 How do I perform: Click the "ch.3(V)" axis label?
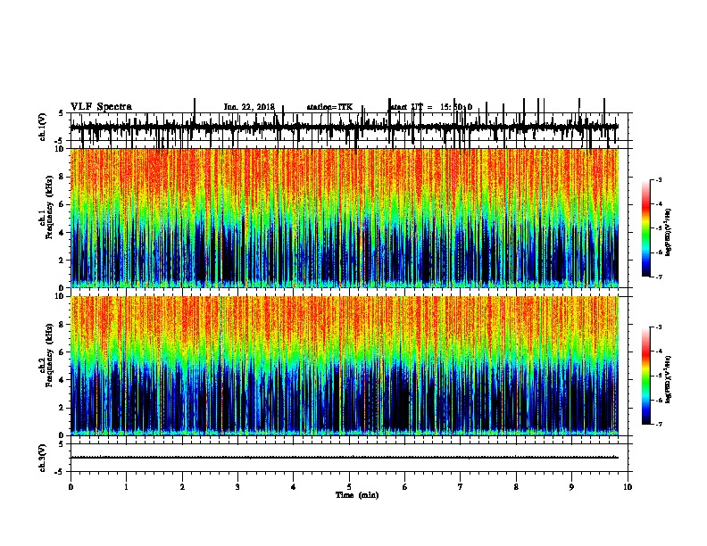click(42, 458)
